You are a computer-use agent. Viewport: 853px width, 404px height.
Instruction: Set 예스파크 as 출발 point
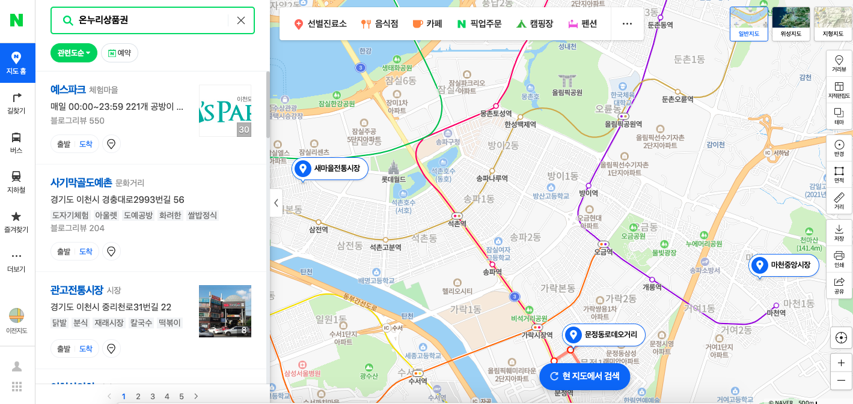[x=64, y=144]
